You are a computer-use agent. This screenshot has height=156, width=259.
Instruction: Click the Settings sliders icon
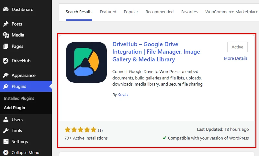[x=6, y=141]
